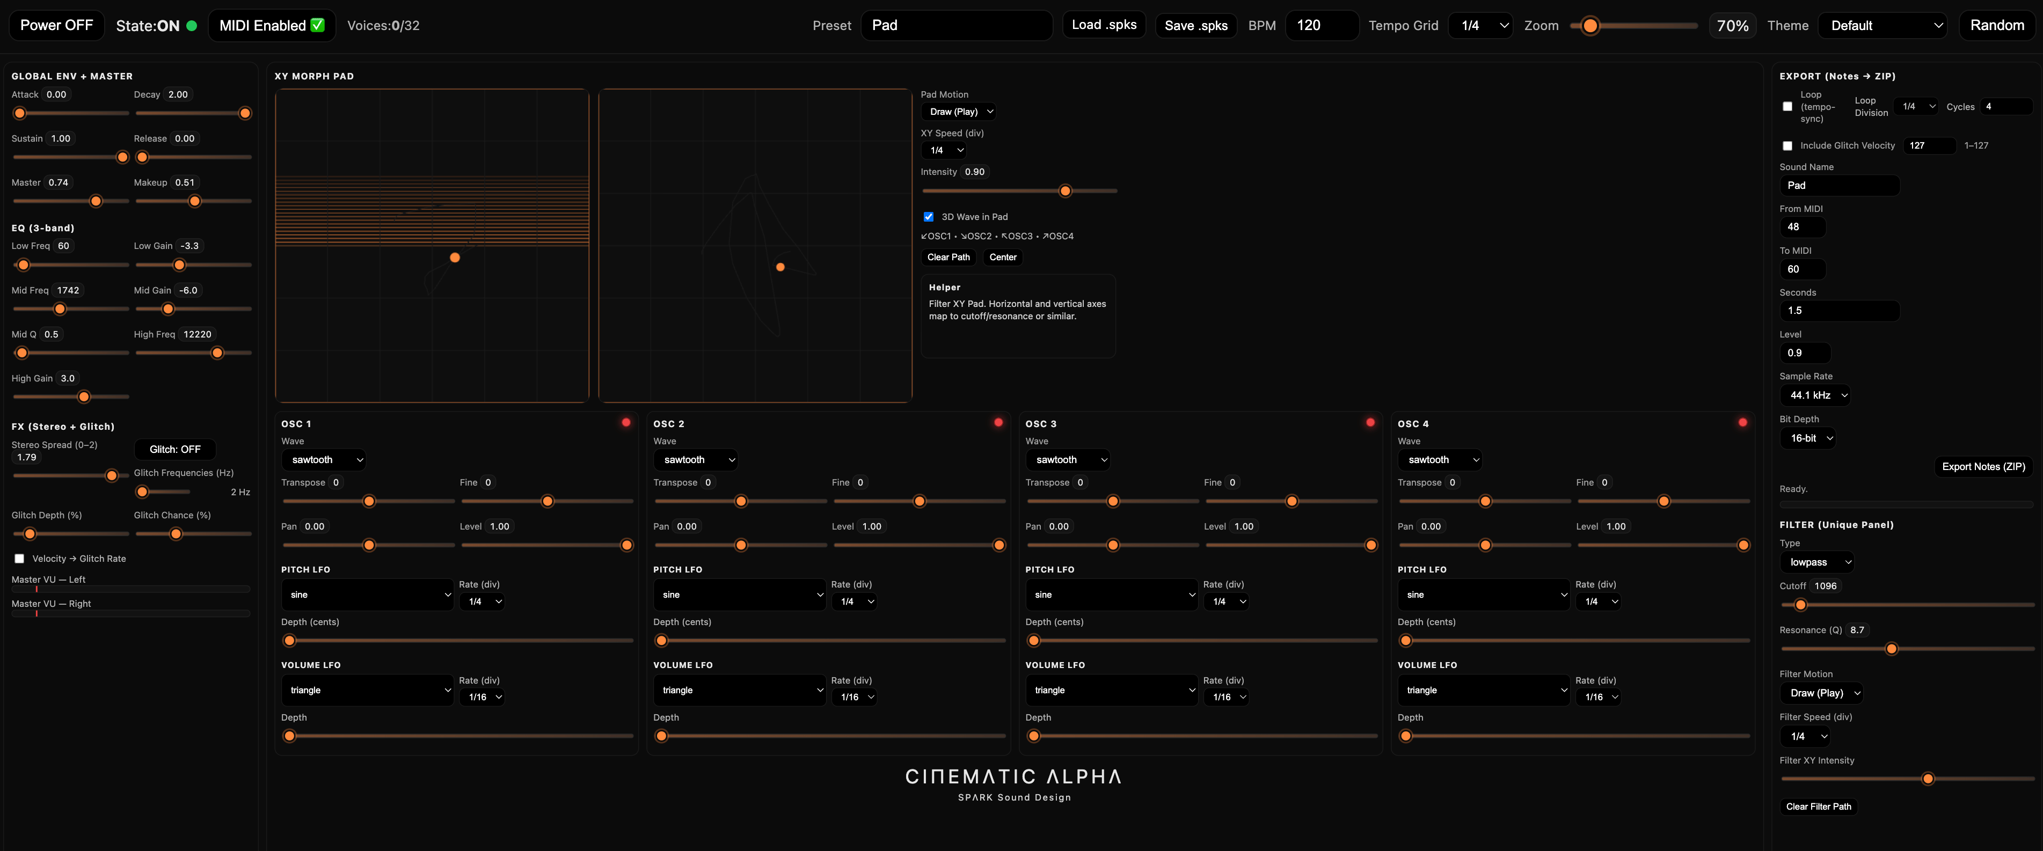Toggle the OSC 3 red activity indicator
Viewport: 2043px width, 851px height.
(1370, 423)
